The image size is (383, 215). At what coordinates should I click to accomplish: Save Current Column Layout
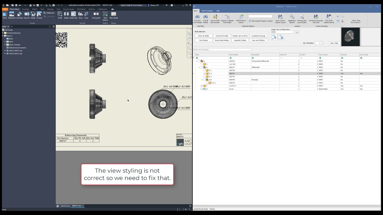[280, 19]
